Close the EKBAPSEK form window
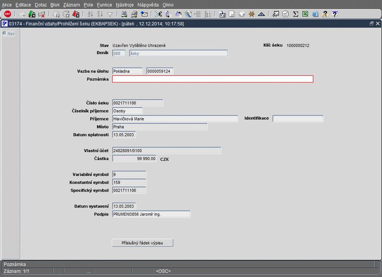This screenshot has width=382, height=277. tap(378, 23)
